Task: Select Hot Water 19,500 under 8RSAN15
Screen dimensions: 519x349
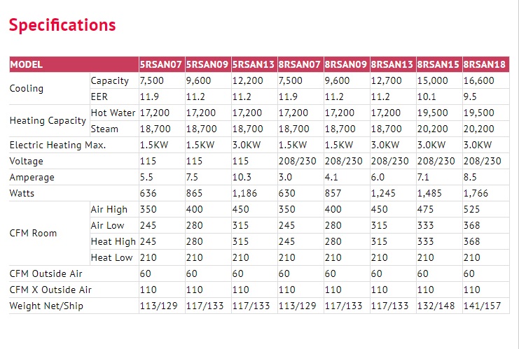Action: 432,113
